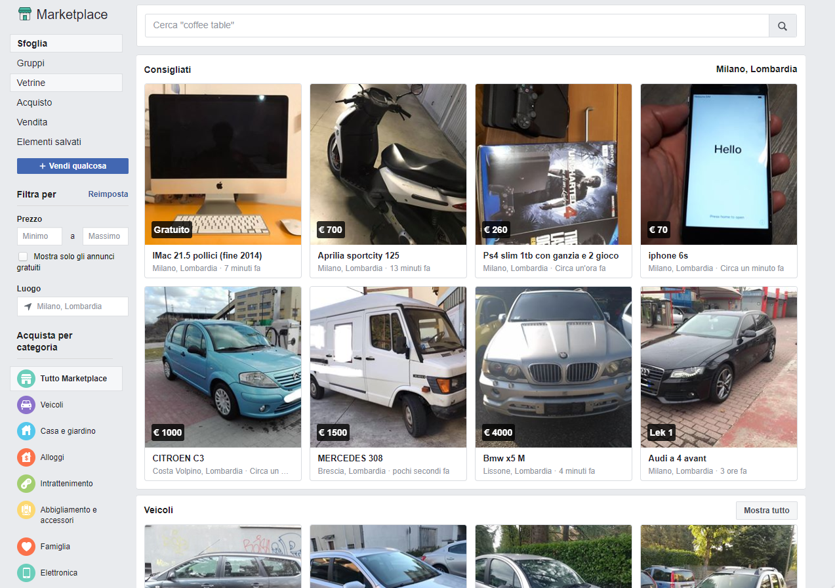The image size is (835, 588).
Task: Click the Mostra tutto button for Veicoli
Action: [x=767, y=511]
